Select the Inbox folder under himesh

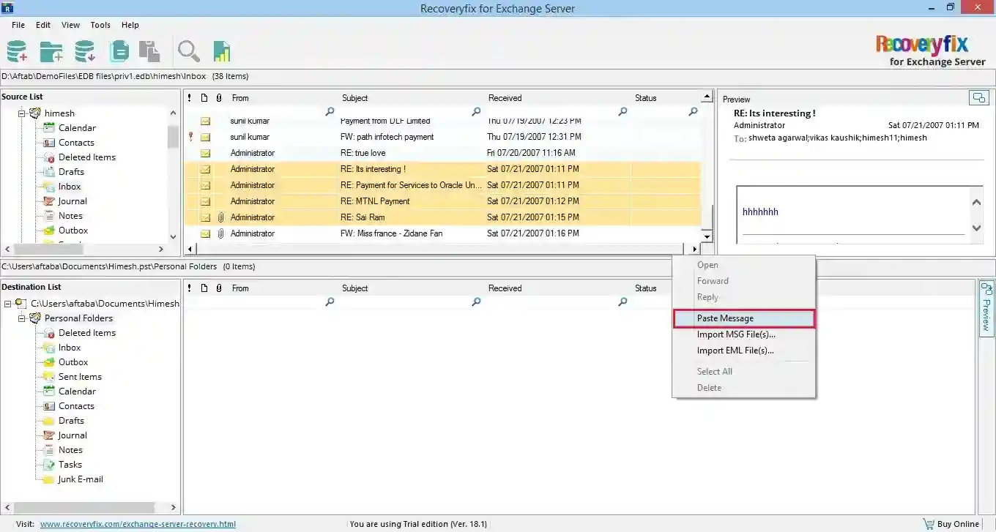pyautogui.click(x=70, y=187)
